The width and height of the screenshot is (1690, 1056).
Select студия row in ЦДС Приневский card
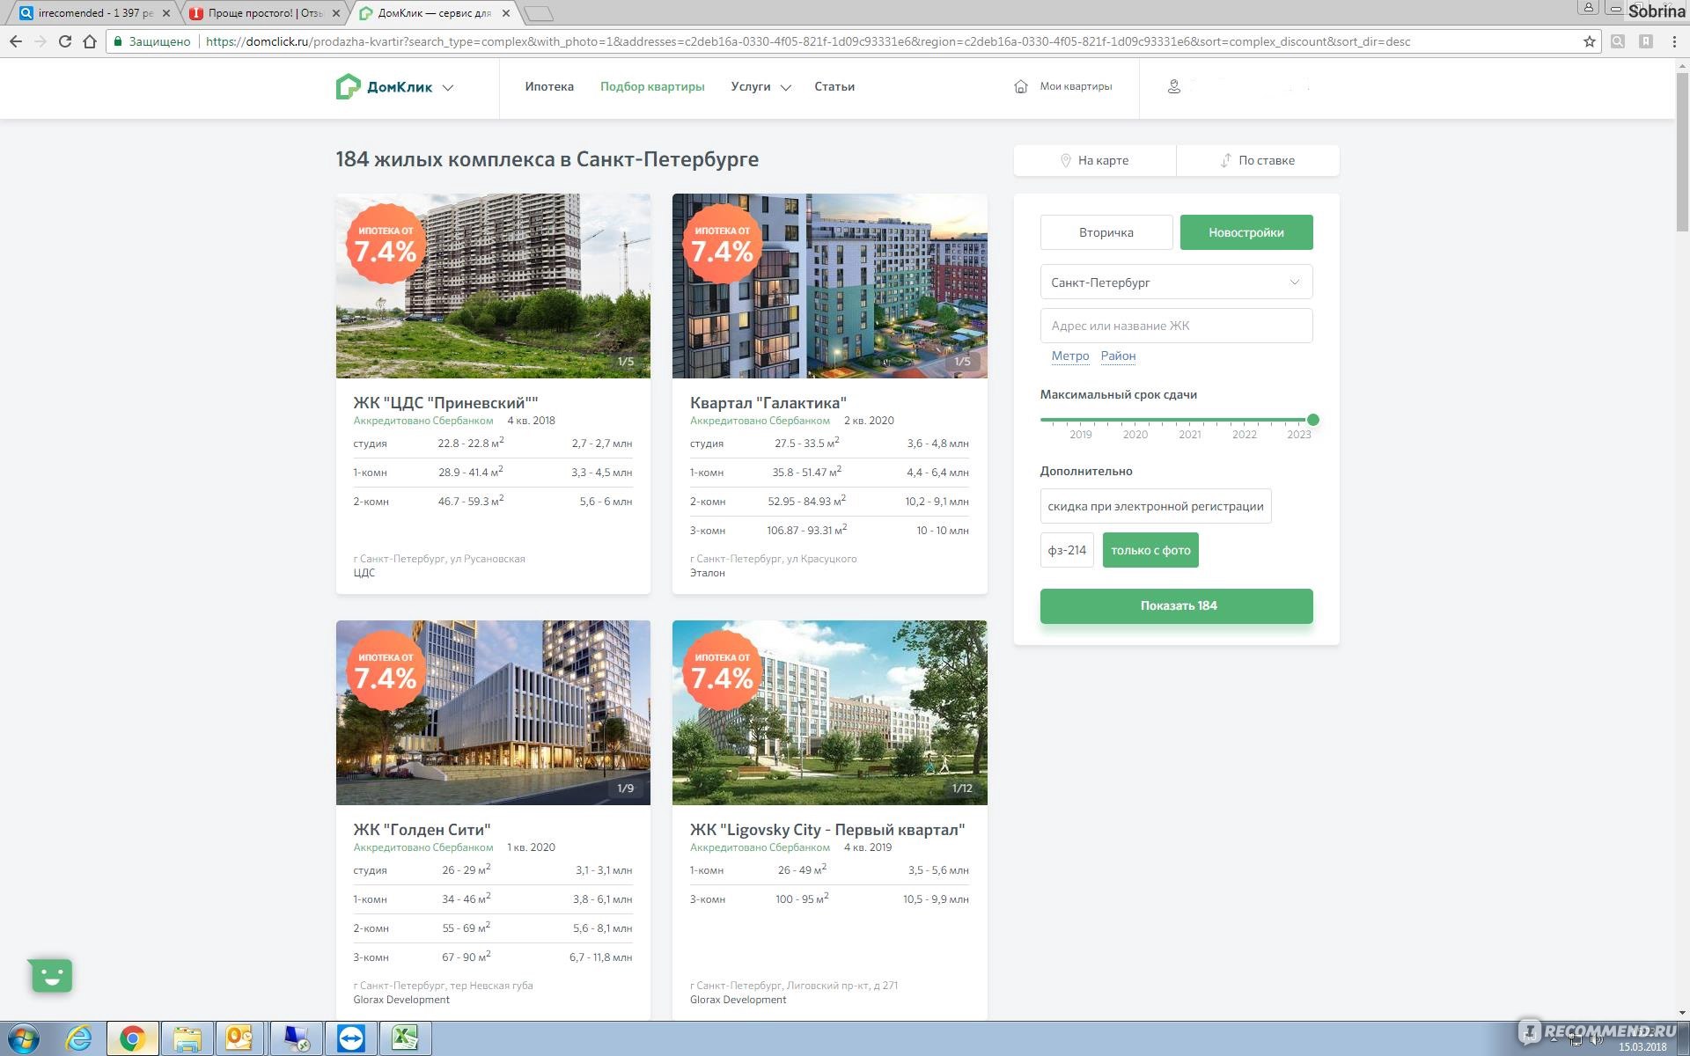click(x=493, y=444)
